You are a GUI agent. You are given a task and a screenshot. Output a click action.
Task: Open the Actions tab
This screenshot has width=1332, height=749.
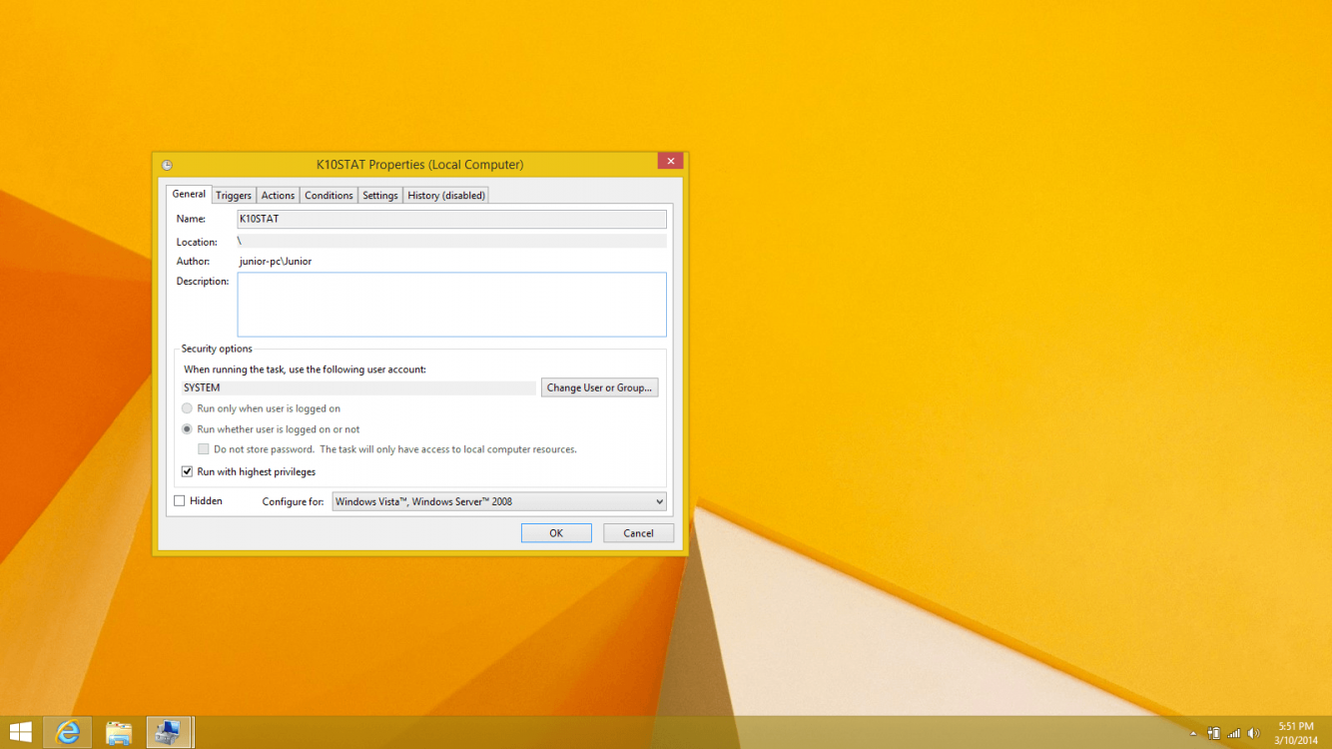[x=278, y=196]
